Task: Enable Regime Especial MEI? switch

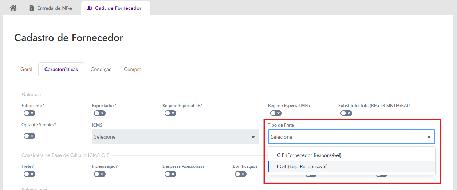Action: tap(276, 113)
